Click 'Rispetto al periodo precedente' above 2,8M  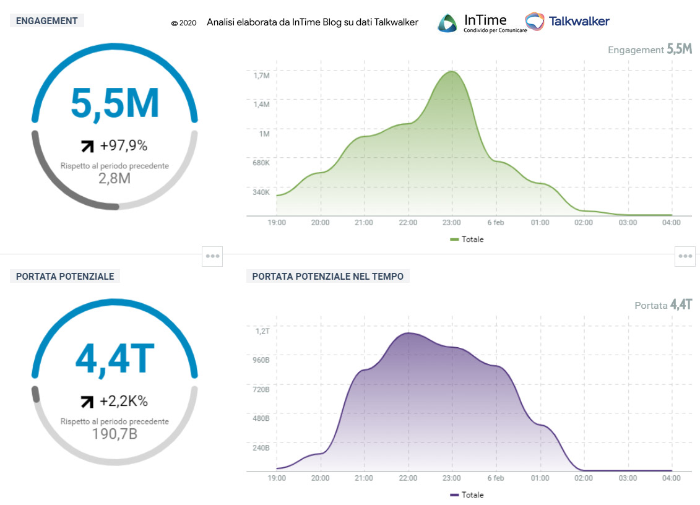pyautogui.click(x=115, y=166)
